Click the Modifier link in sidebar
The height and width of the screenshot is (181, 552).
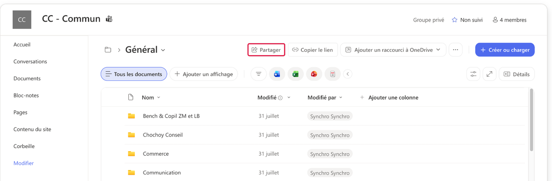pos(23,163)
